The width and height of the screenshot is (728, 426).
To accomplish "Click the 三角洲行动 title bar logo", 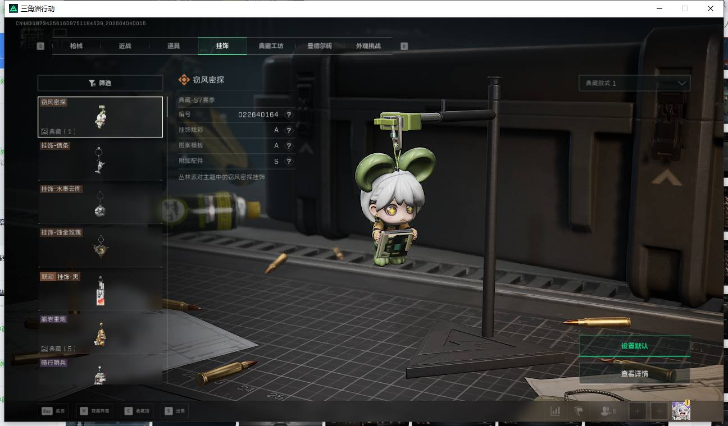I will 12,8.
